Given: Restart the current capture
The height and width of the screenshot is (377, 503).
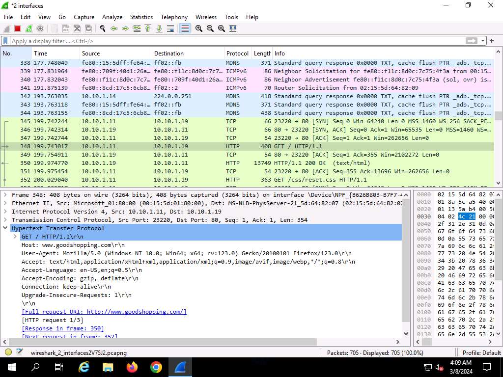Looking at the screenshot, I should [29, 29].
